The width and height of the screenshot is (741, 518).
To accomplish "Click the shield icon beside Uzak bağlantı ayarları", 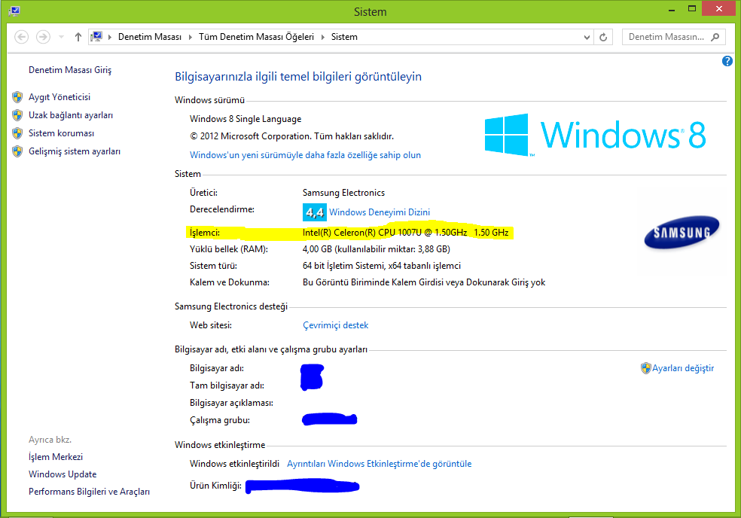I will 17,115.
